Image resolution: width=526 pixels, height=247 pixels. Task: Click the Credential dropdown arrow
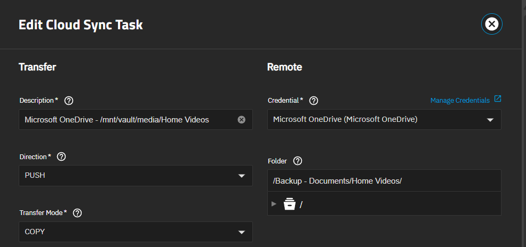pos(490,120)
